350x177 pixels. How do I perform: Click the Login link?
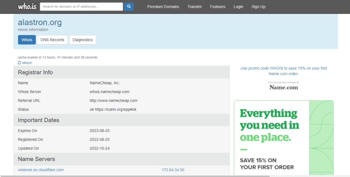(238, 7)
